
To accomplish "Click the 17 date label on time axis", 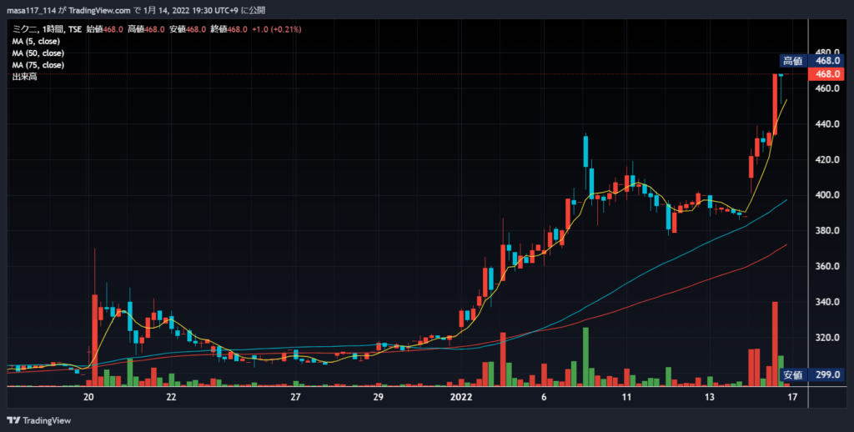I will [792, 398].
